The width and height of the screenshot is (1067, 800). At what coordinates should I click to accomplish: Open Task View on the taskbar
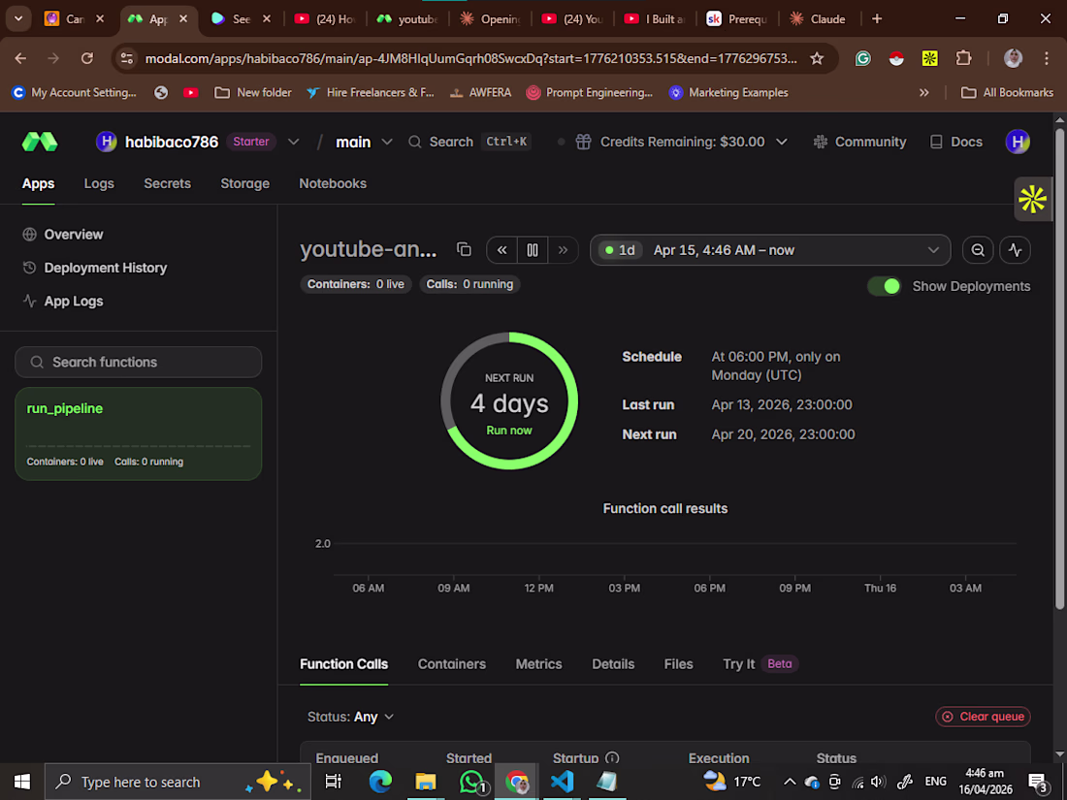[334, 782]
